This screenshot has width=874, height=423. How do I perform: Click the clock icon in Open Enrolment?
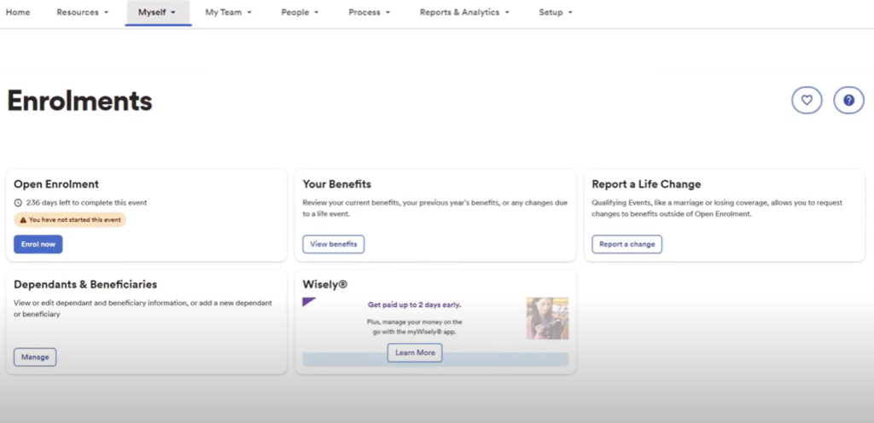[19, 203]
